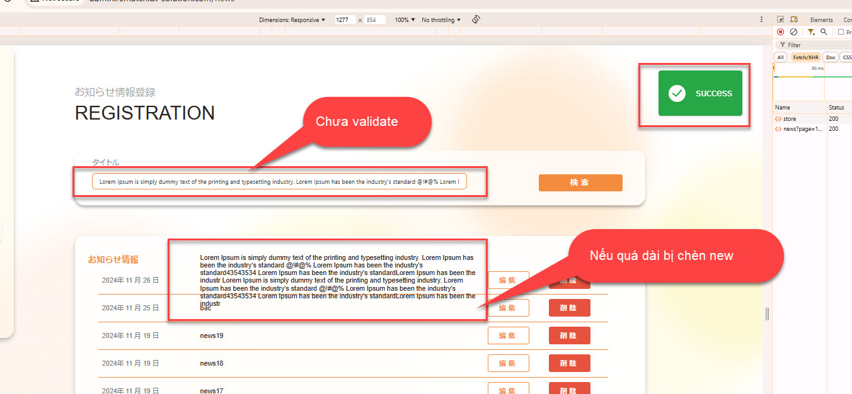Switch to the Elements tab
Image resolution: width=852 pixels, height=394 pixels.
[821, 20]
